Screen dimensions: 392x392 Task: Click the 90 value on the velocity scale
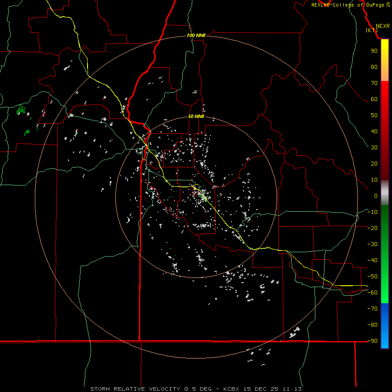(x=374, y=51)
